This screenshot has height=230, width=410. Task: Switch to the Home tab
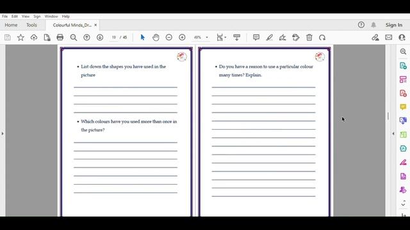(11, 25)
